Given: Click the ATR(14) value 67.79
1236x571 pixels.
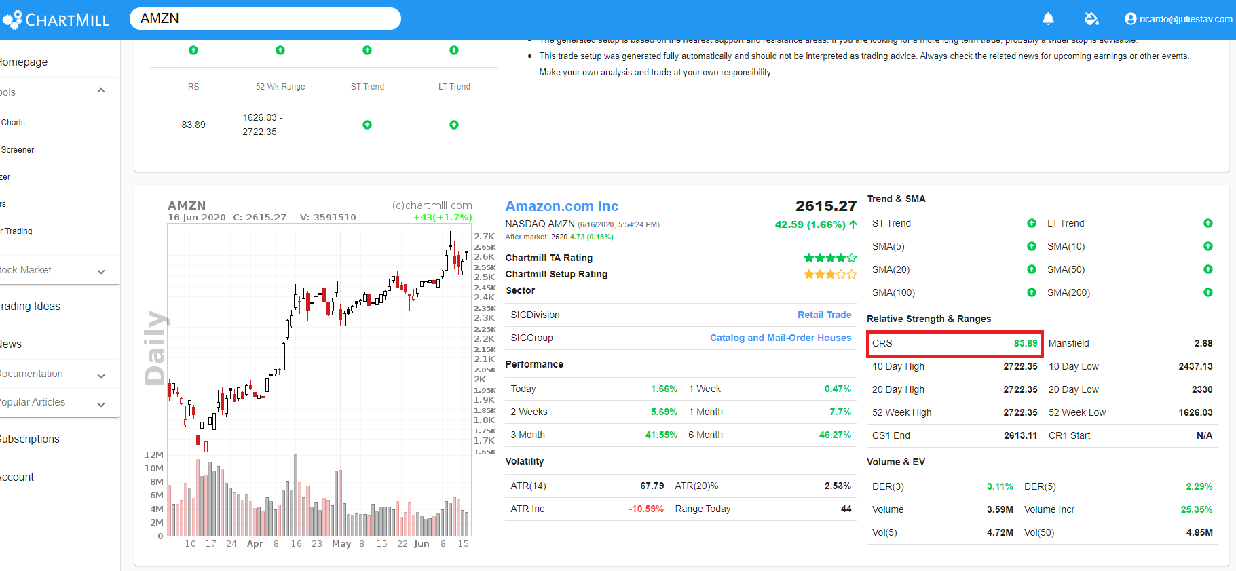Looking at the screenshot, I should (x=652, y=486).
